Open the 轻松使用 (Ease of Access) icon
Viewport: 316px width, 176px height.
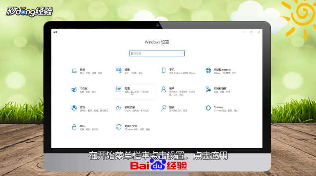point(118,108)
